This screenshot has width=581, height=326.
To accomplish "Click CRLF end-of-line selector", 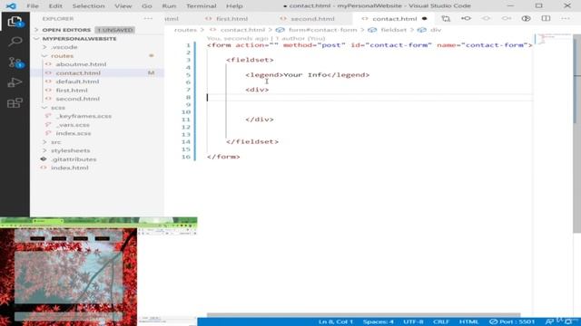I will (441, 321).
